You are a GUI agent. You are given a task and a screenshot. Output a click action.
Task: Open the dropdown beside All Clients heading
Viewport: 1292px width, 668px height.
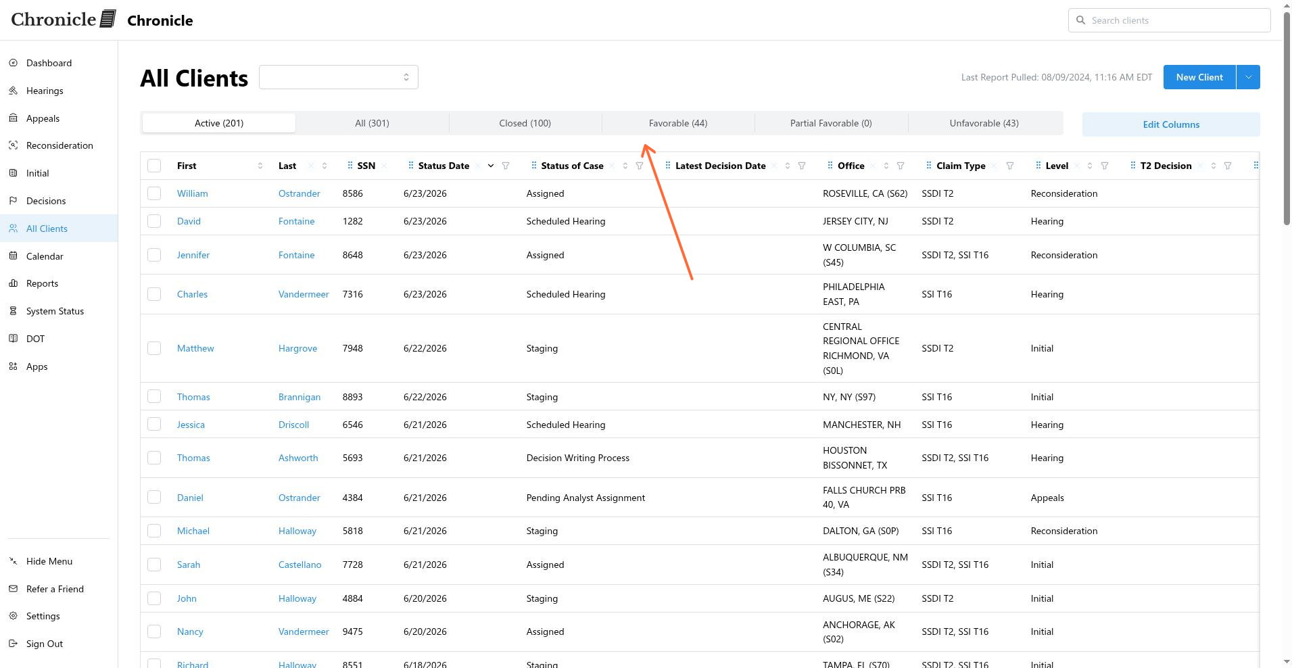pos(338,77)
